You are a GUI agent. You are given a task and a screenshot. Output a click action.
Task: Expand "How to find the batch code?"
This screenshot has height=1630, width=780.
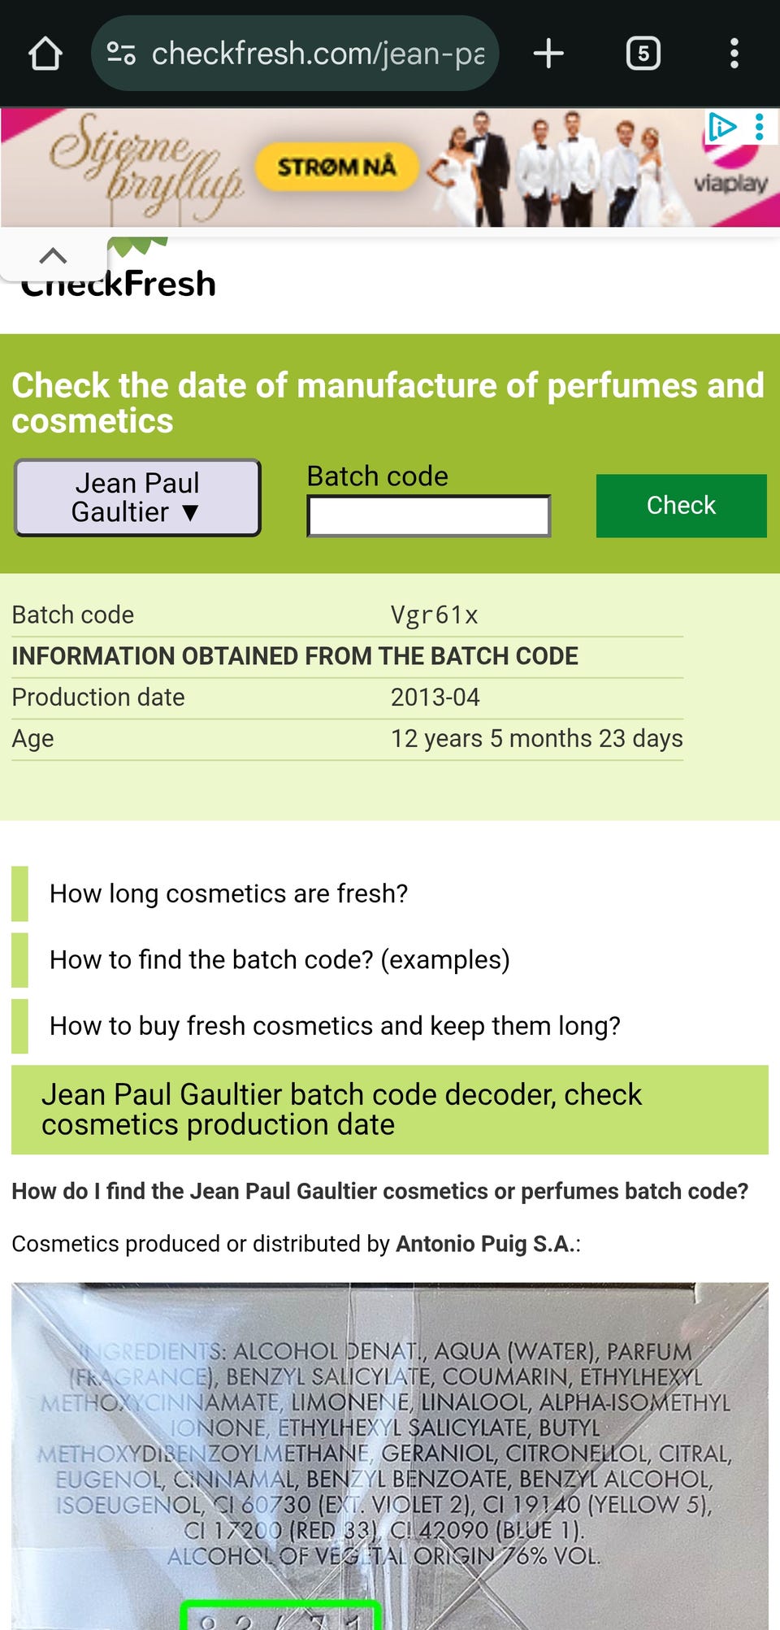pos(279,959)
